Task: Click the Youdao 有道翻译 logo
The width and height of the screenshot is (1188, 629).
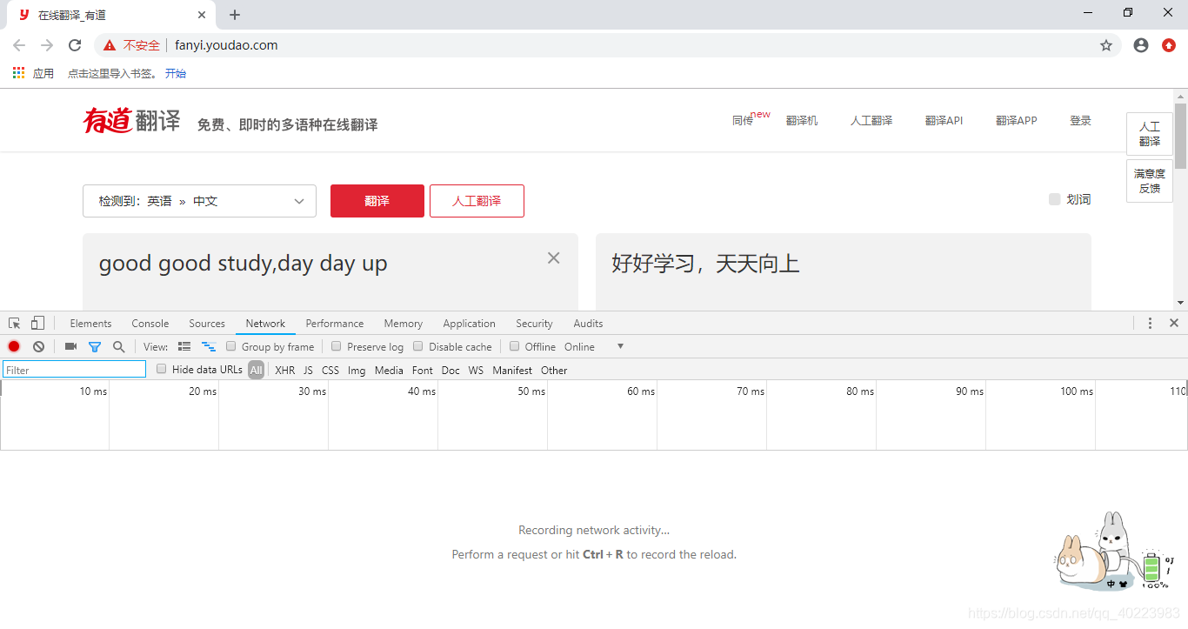Action: pos(132,120)
